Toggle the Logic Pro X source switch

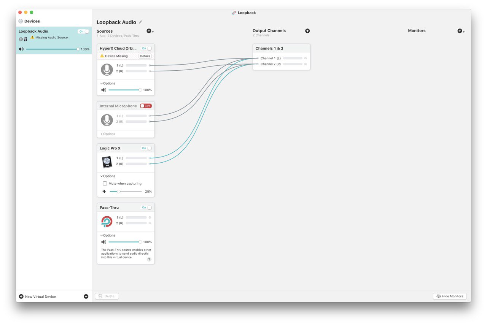pos(146,148)
